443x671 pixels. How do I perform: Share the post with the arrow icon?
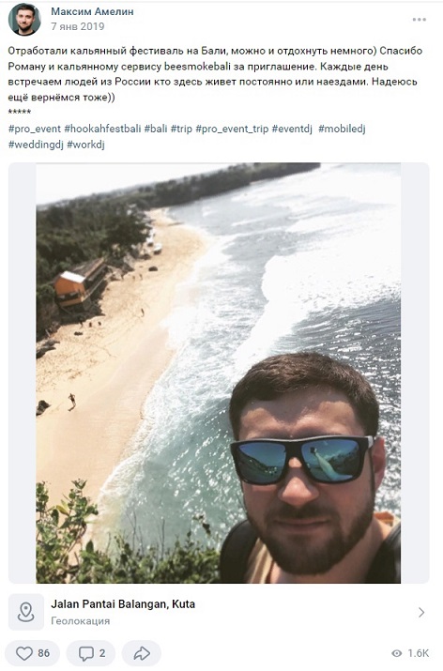tap(141, 653)
